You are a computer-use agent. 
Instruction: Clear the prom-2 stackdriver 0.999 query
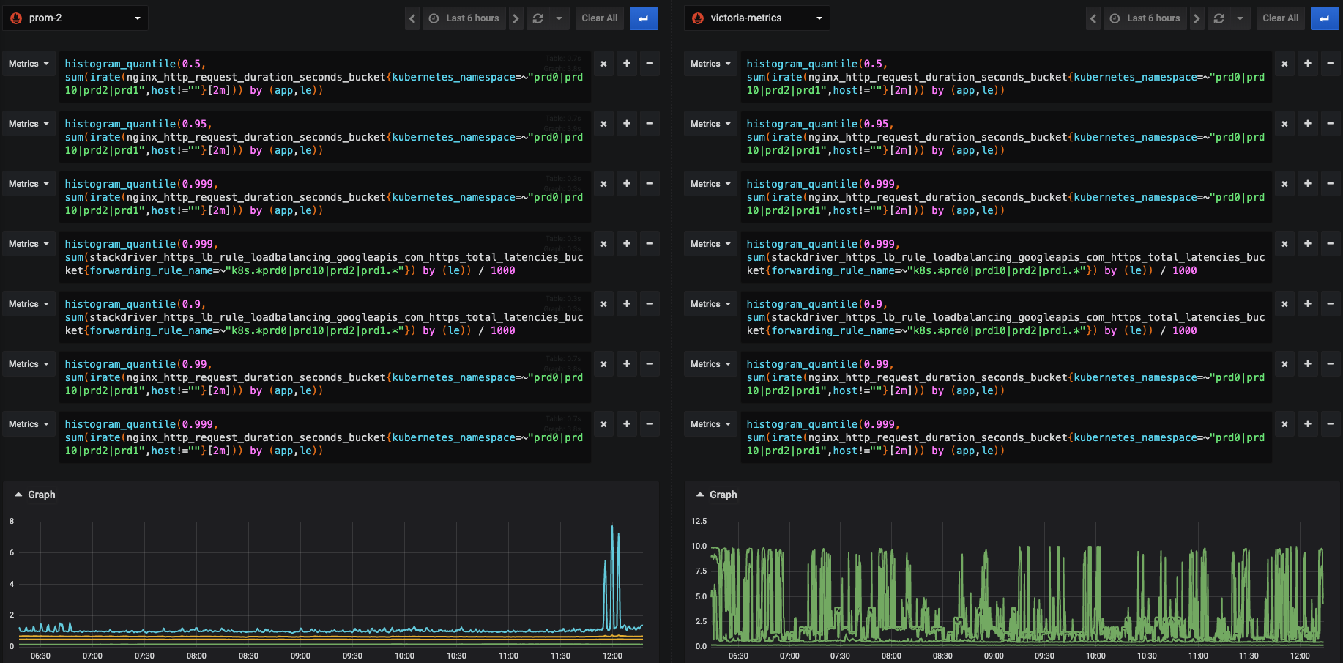(603, 244)
